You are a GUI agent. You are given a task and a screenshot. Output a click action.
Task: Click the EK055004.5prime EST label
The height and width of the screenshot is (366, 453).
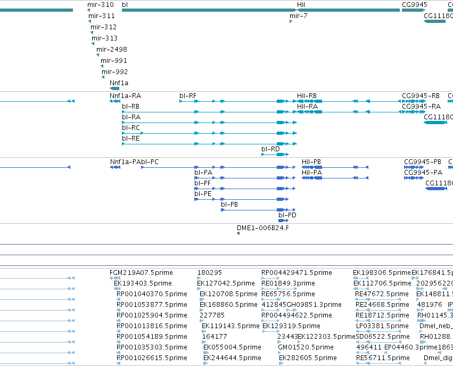[x=232, y=347]
